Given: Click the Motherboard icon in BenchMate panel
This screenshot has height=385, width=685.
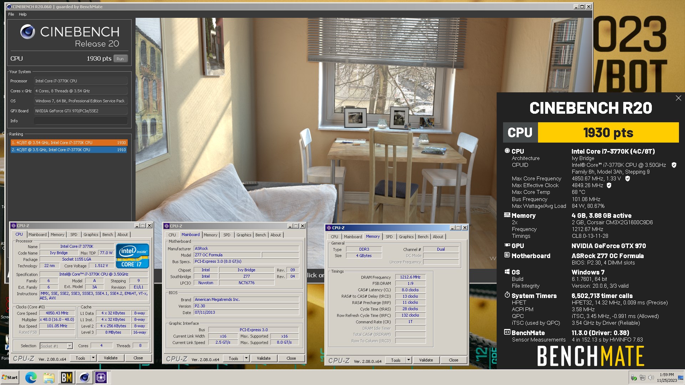Looking at the screenshot, I should (507, 255).
